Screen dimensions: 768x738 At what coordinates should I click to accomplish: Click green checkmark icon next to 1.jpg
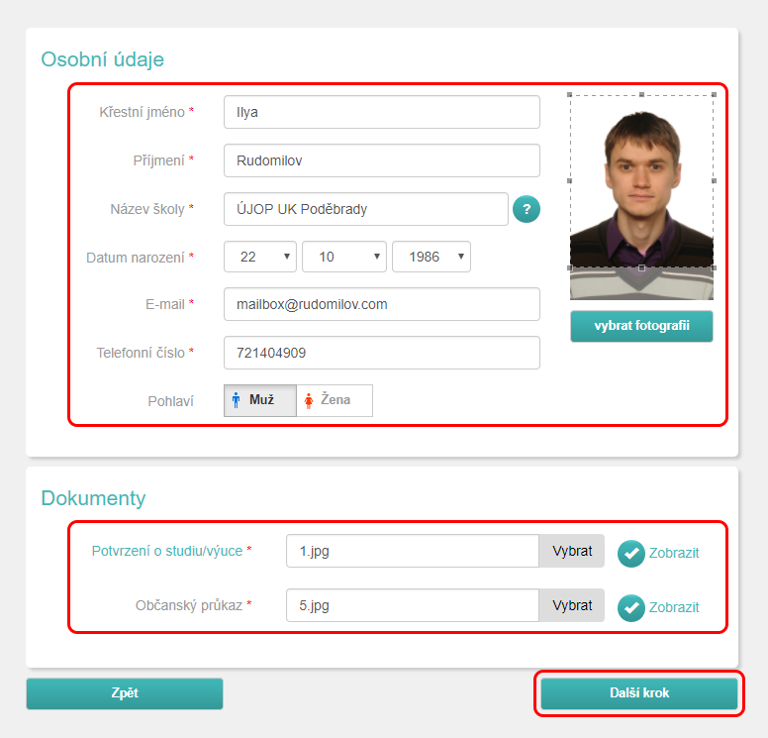630,554
